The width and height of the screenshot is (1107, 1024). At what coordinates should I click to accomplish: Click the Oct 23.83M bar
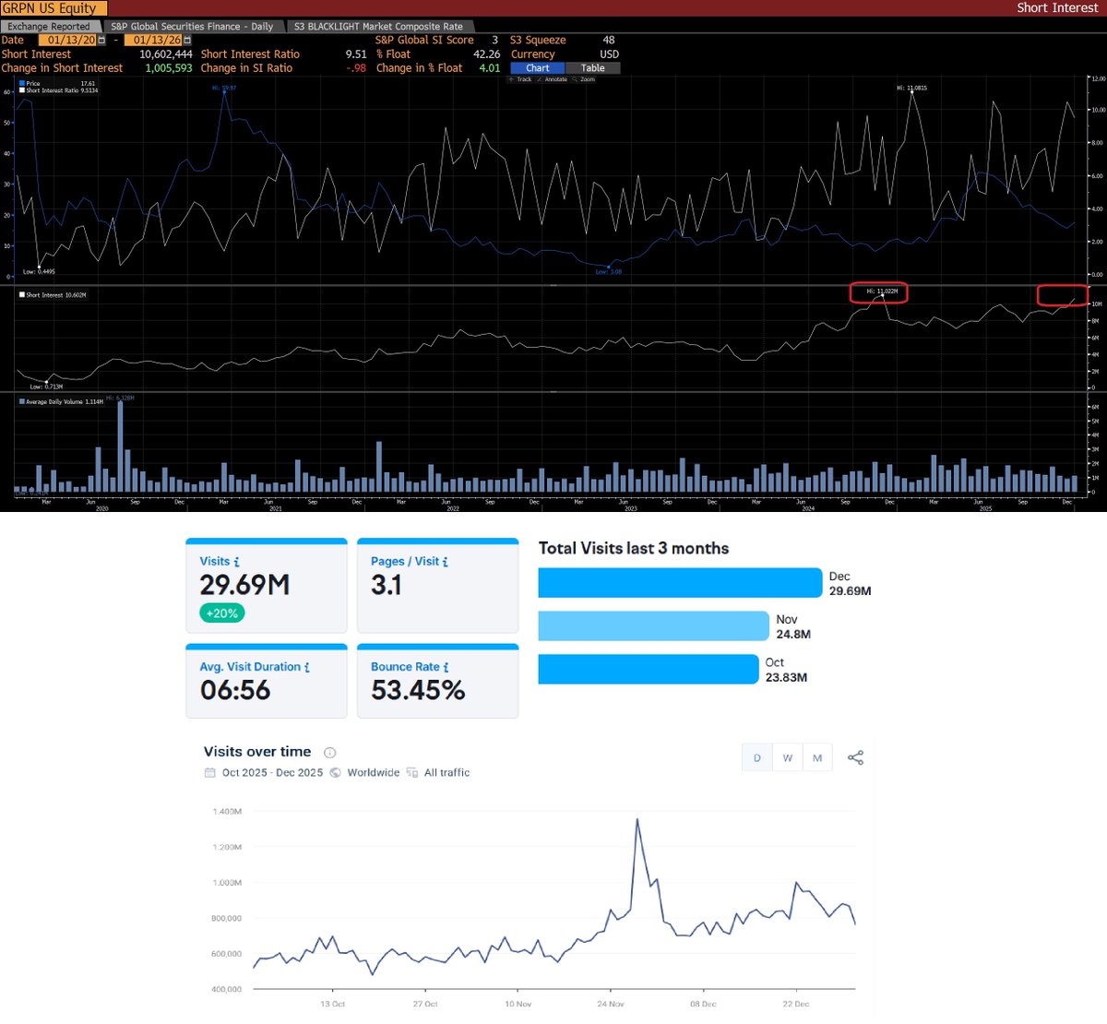pyautogui.click(x=648, y=669)
